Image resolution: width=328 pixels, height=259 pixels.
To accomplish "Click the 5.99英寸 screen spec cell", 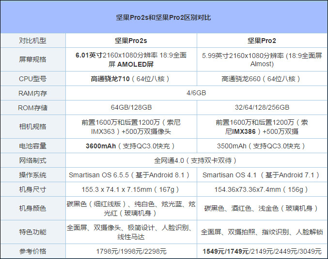I will (262, 60).
